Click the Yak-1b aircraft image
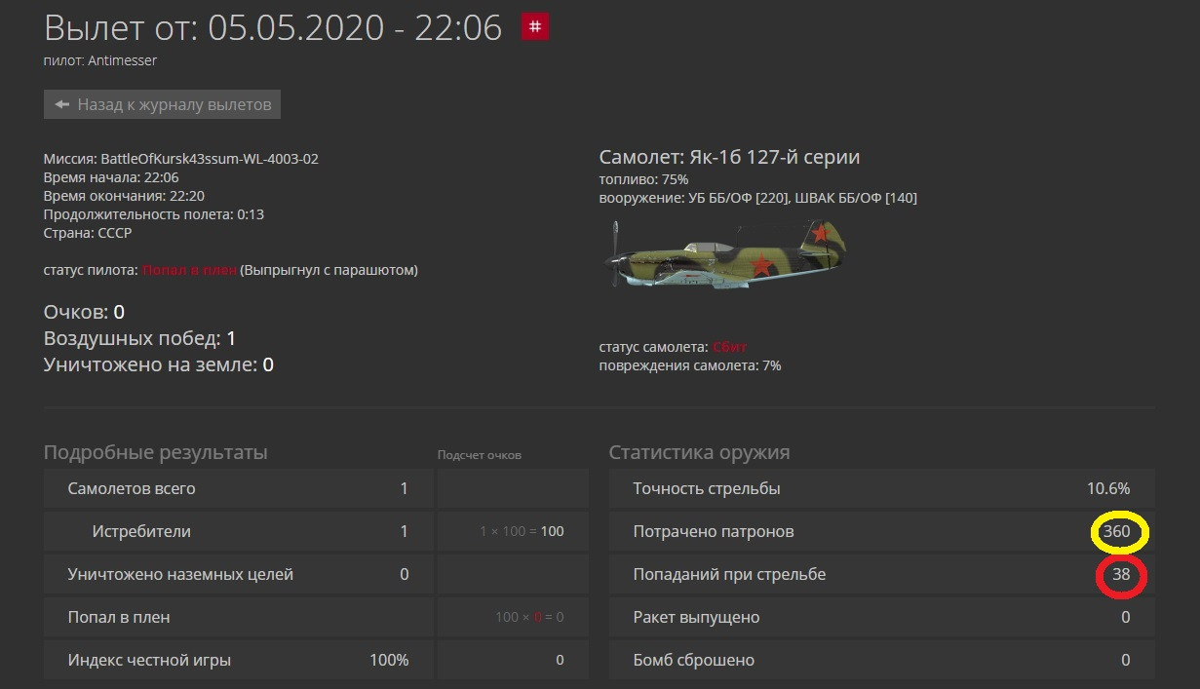This screenshot has height=689, width=1200. [x=724, y=251]
